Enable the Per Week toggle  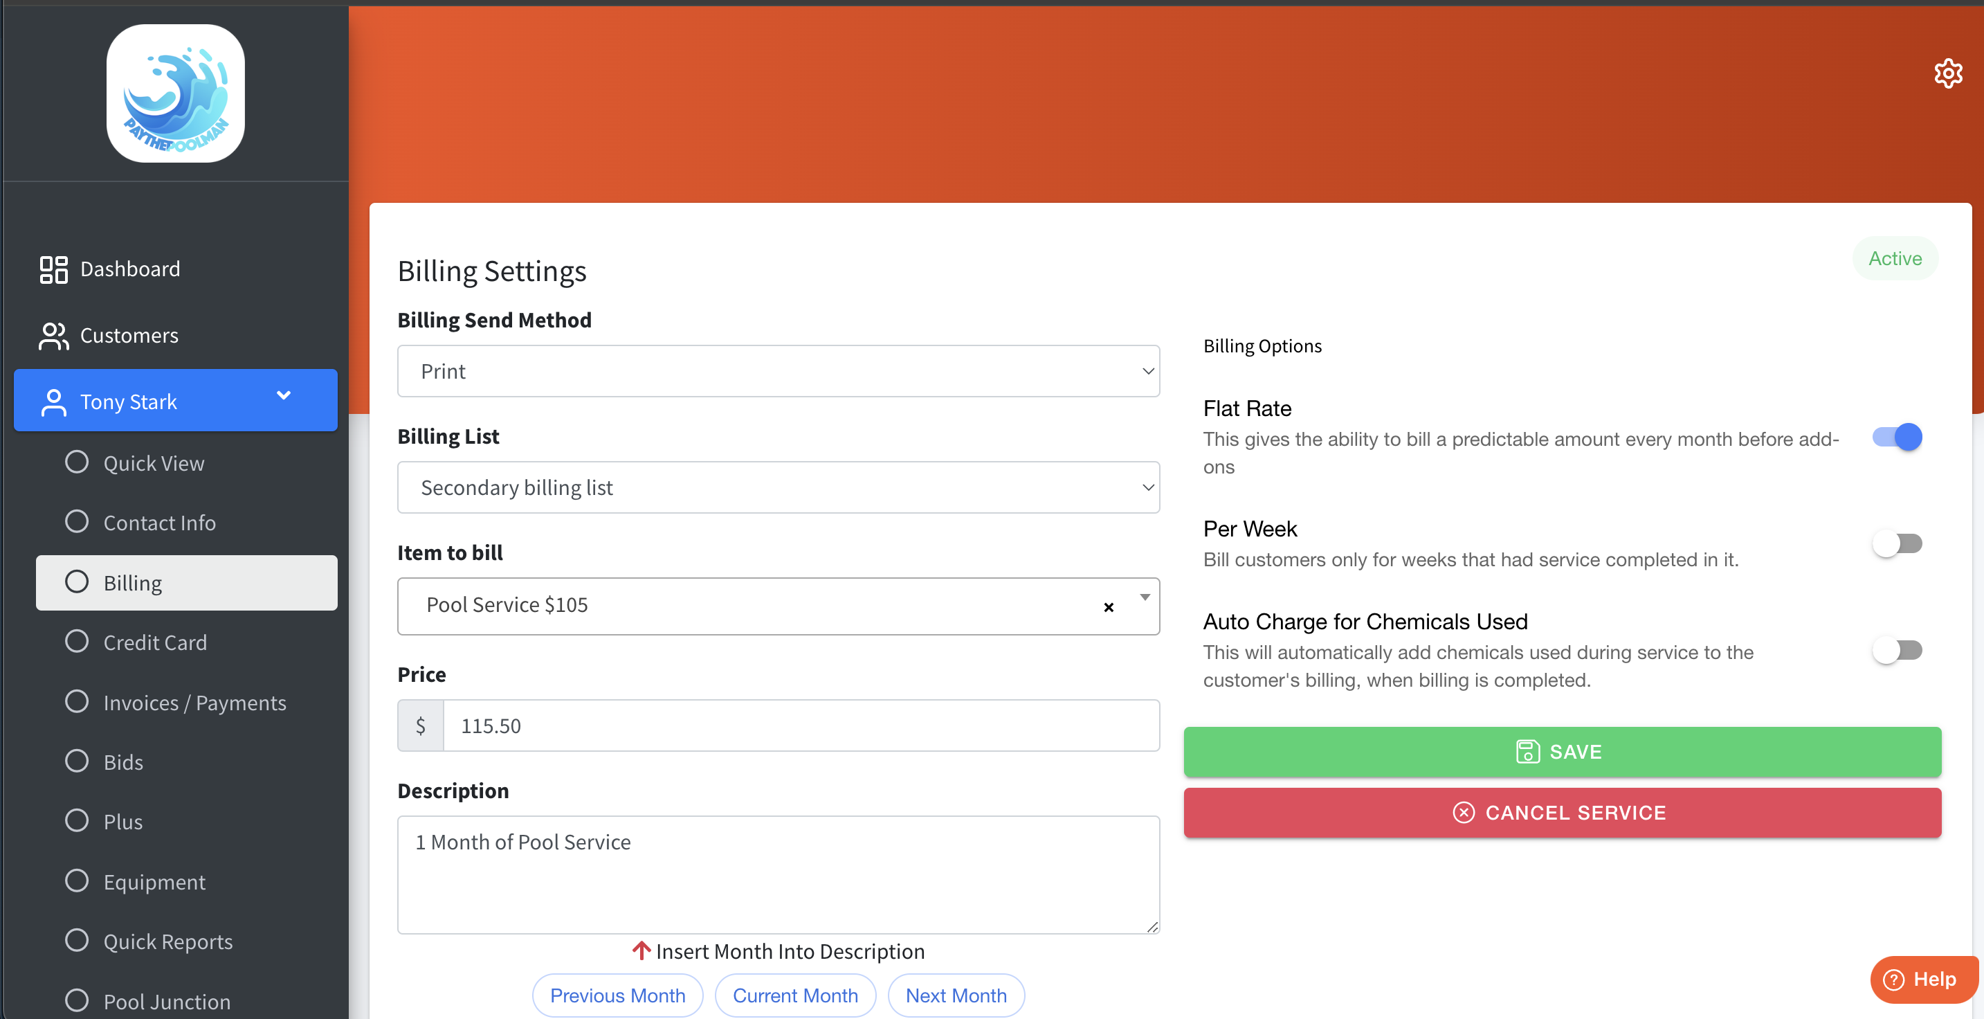[x=1897, y=544]
